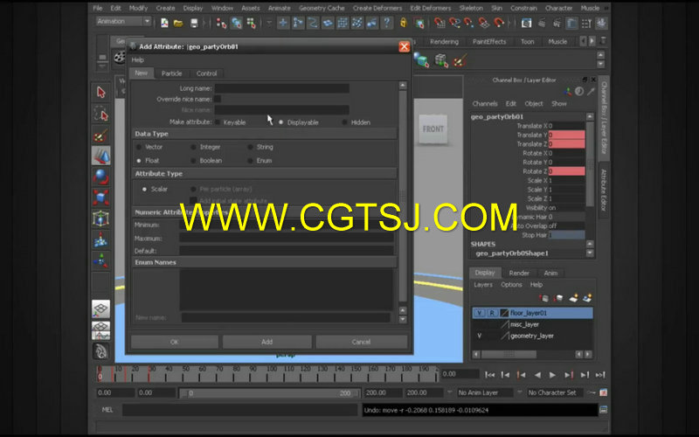
Task: Save the scene with disk icon
Action: coord(194,23)
